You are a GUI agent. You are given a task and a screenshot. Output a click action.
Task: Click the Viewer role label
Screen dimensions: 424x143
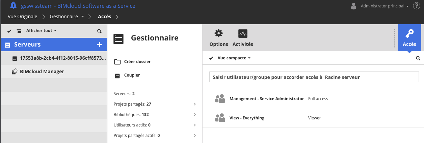coord(315,118)
